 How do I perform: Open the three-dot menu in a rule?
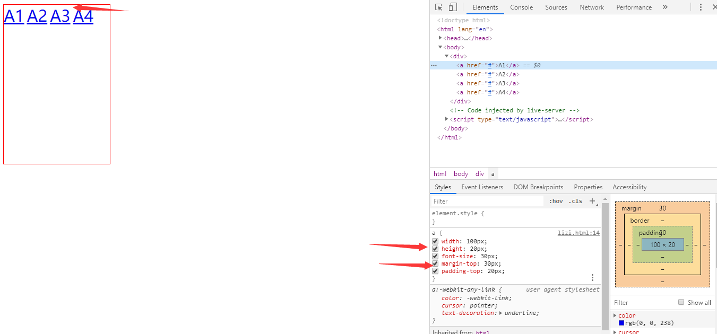pyautogui.click(x=593, y=277)
